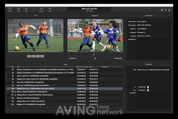Click the Out timecode stepper arrows
Viewport: 178px width, 119px height.
click(148, 90)
